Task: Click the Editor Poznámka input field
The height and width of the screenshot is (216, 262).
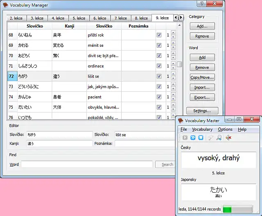Action: [x=145, y=143]
